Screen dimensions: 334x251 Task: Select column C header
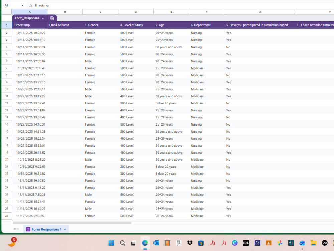coord(100,12)
